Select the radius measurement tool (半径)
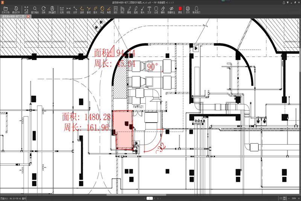 coord(102,10)
